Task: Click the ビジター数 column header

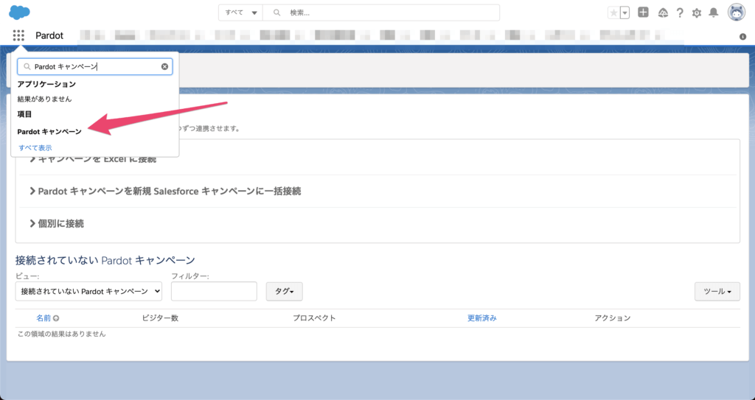Action: coord(160,317)
